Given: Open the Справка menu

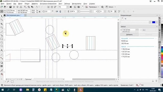Looking at the screenshot, I should point(92,4).
